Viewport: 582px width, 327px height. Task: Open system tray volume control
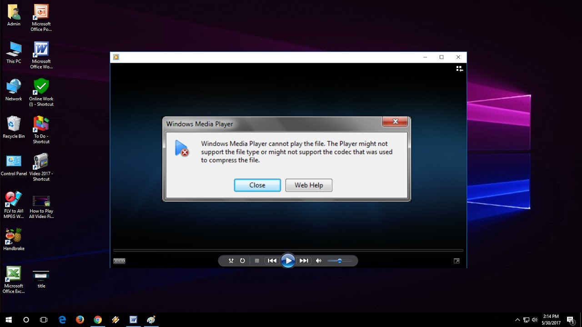click(534, 320)
